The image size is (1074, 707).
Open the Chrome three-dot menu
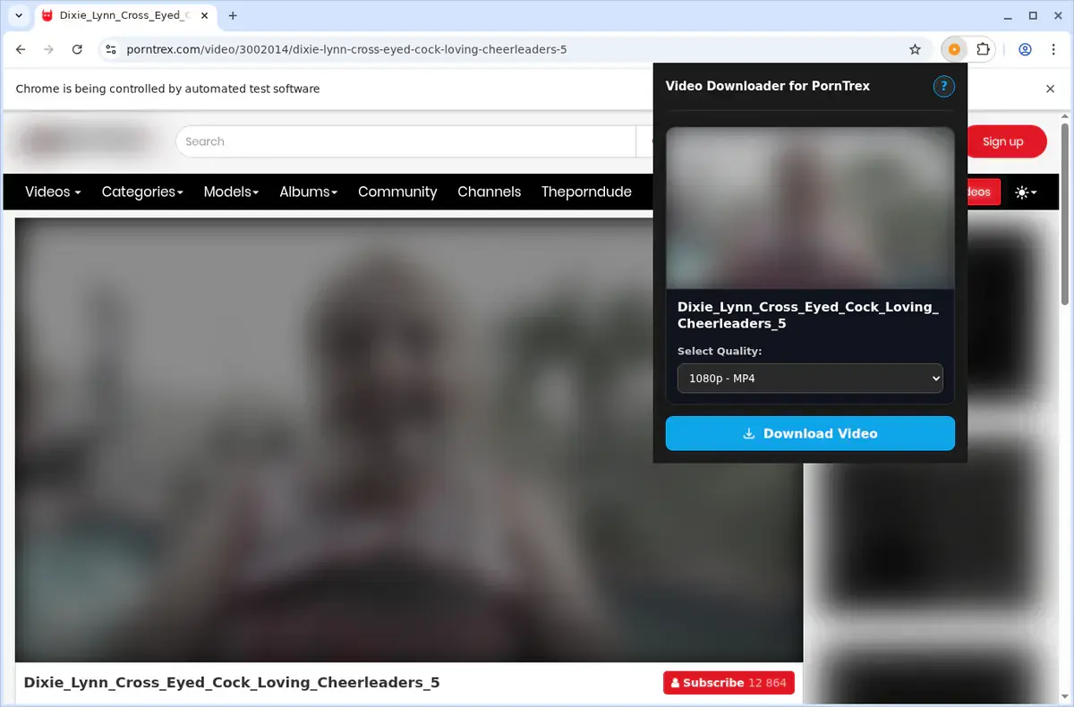[x=1053, y=50]
